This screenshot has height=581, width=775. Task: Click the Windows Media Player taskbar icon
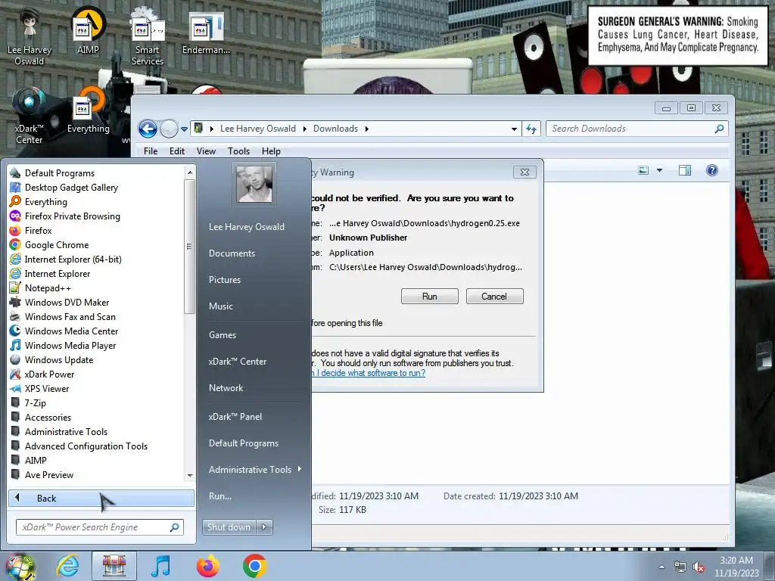(160, 566)
